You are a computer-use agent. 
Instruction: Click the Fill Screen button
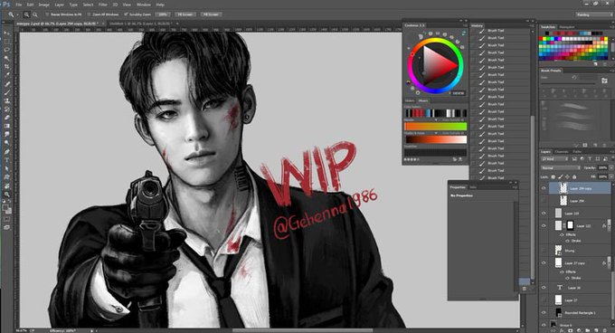coord(212,14)
